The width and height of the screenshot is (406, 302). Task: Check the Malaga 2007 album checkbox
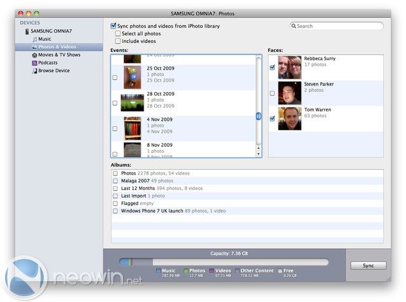tap(115, 181)
